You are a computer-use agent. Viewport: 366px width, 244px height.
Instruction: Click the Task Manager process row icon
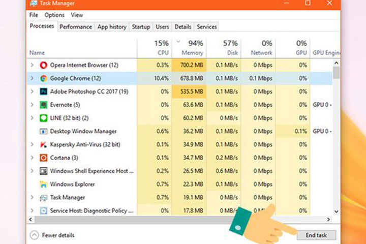coord(43,198)
